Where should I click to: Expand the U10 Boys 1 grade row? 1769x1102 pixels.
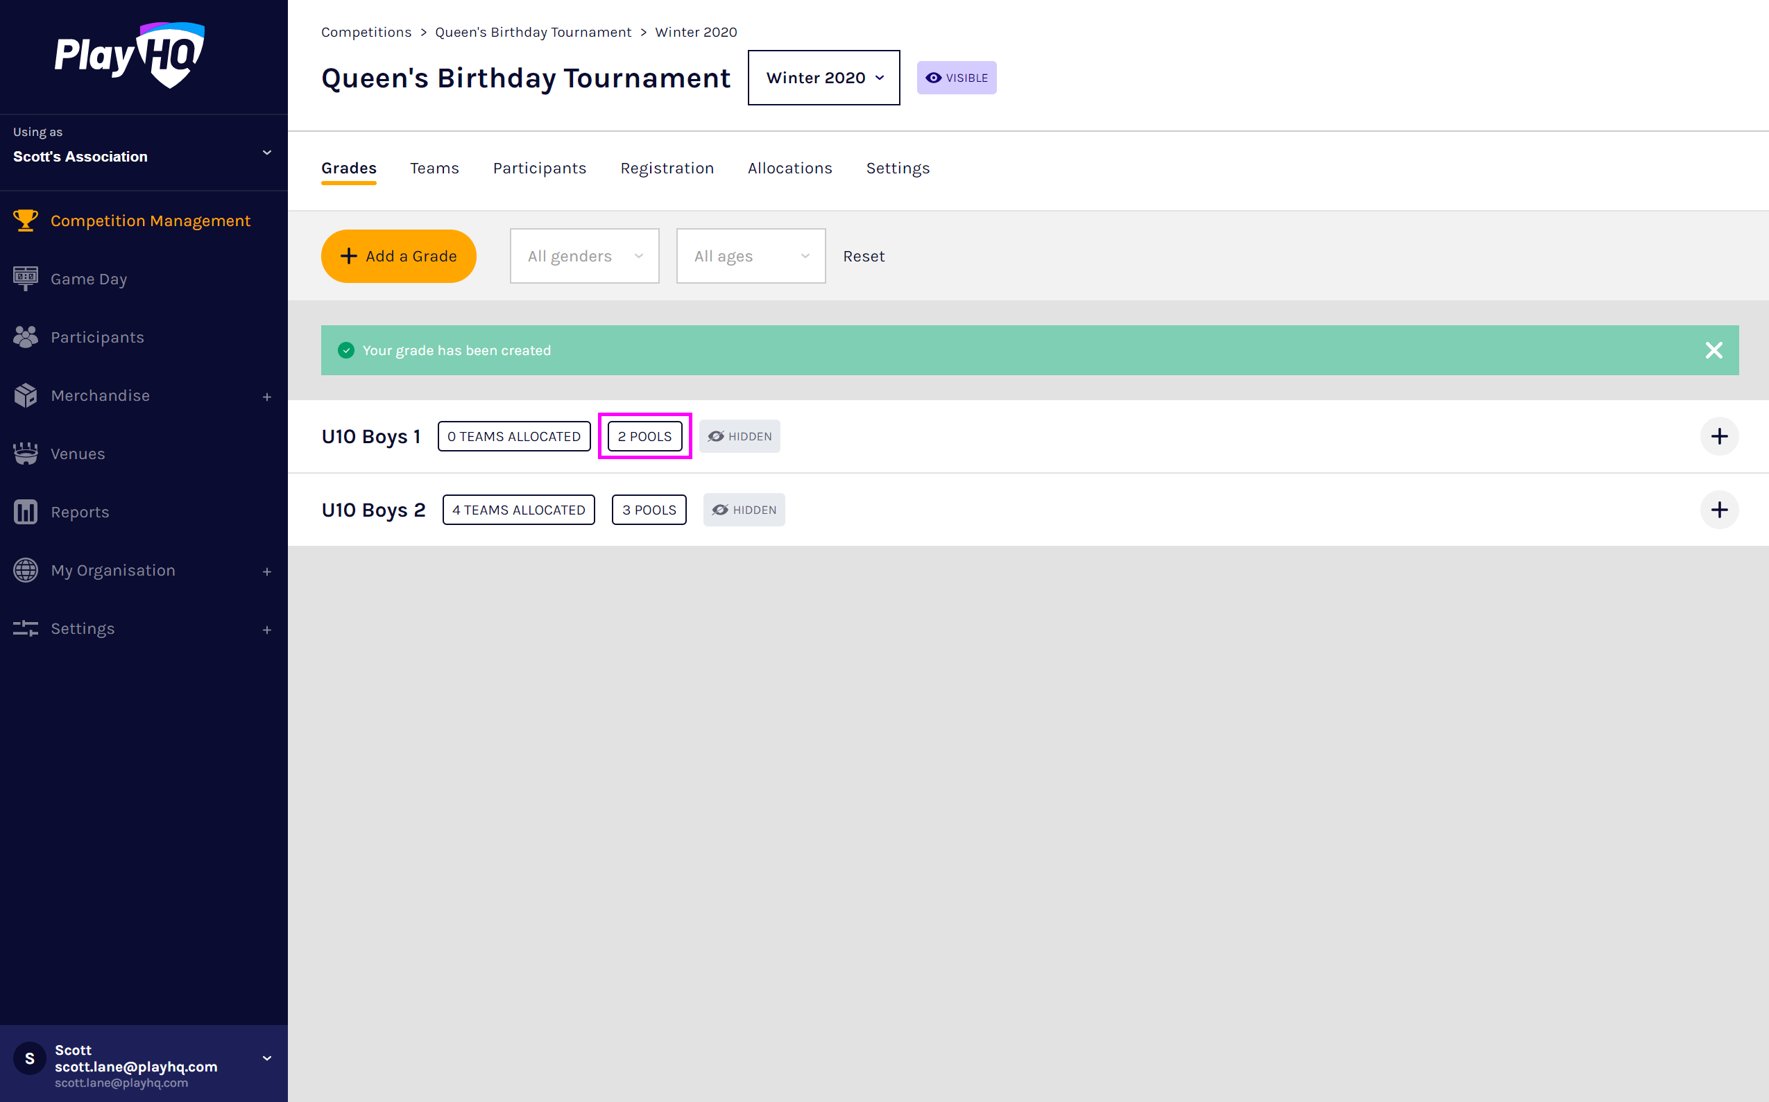click(1719, 437)
